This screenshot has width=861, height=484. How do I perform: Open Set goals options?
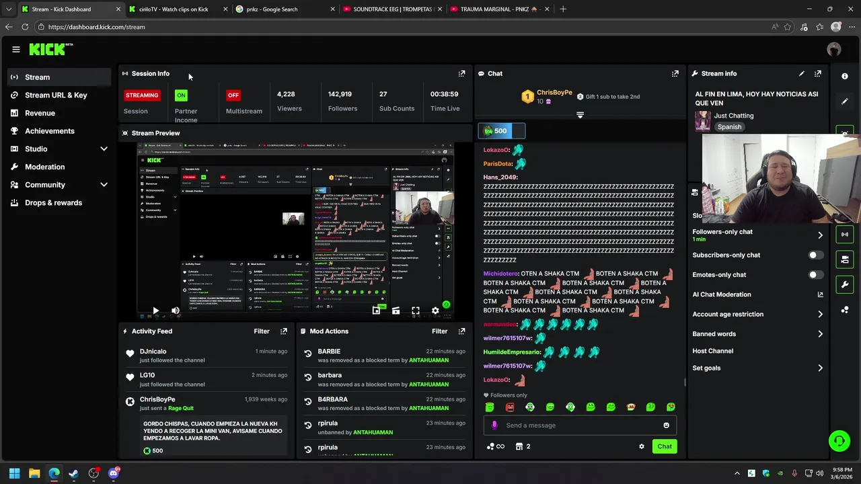coord(757,368)
